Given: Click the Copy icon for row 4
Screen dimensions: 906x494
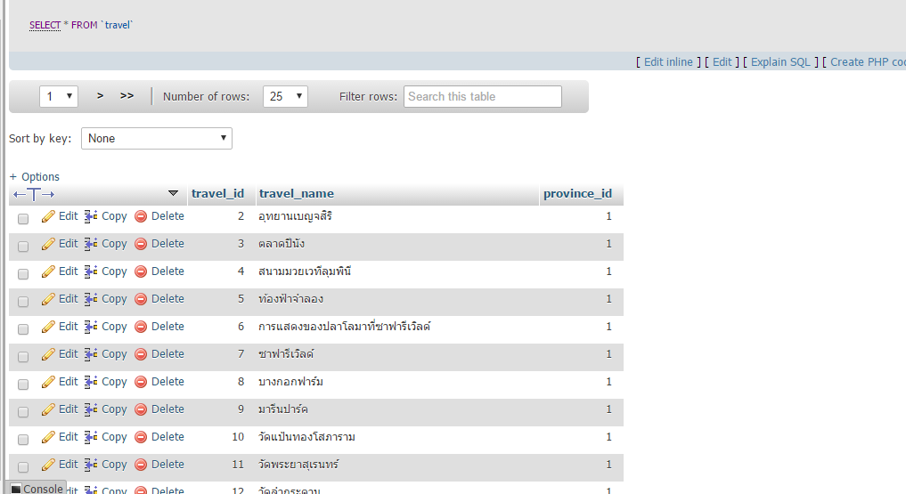Looking at the screenshot, I should coord(91,271).
